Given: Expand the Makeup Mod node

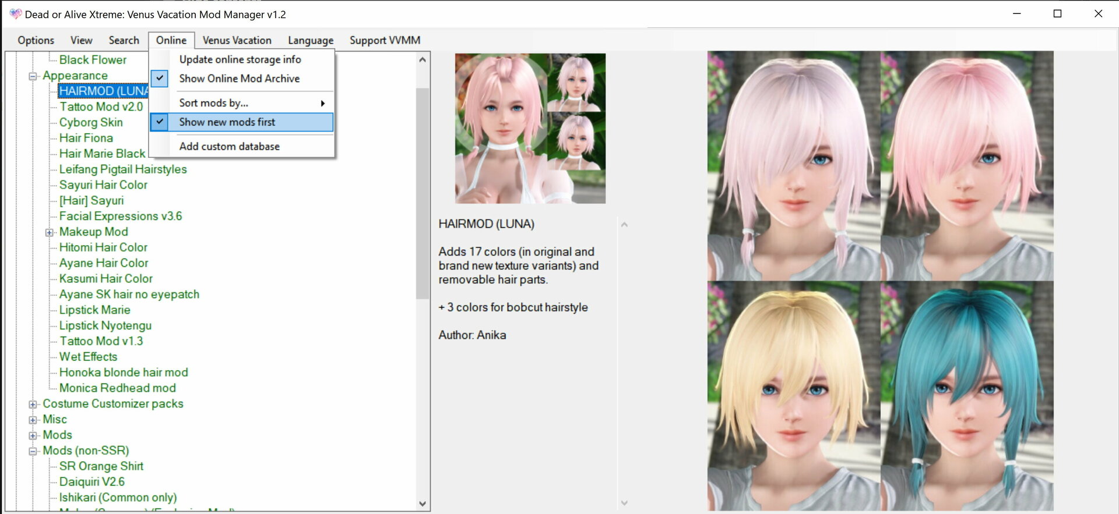Looking at the screenshot, I should tap(49, 232).
